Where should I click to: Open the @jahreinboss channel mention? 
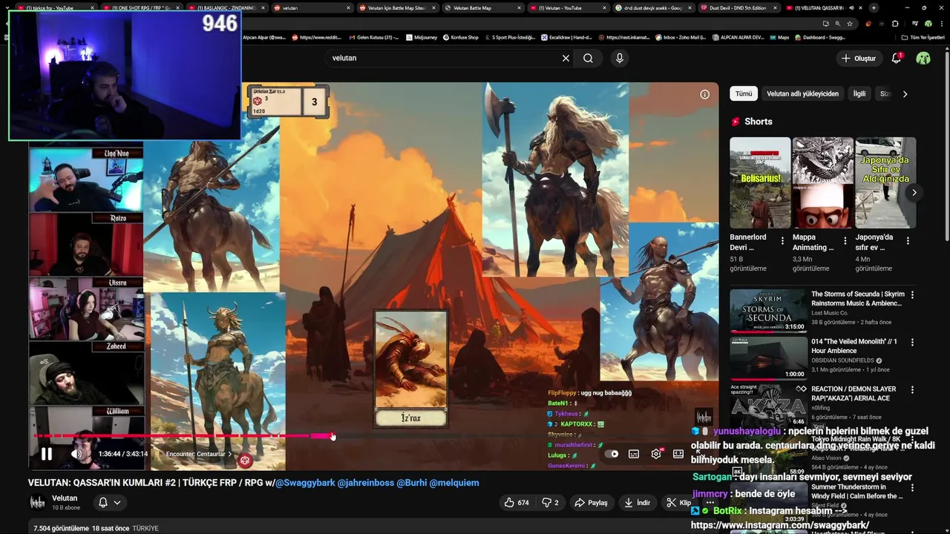[366, 483]
